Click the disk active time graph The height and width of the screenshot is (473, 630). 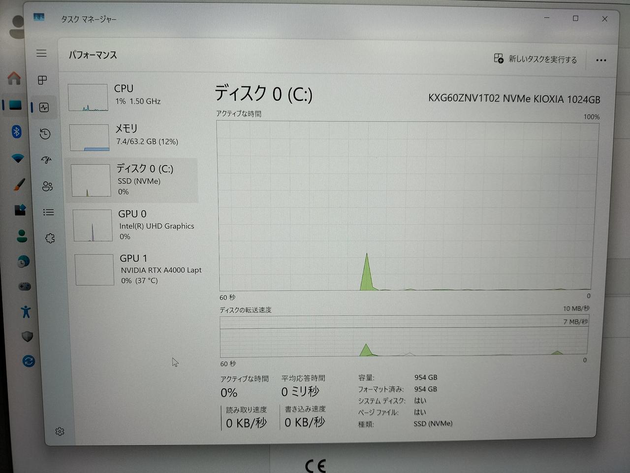tap(406, 207)
